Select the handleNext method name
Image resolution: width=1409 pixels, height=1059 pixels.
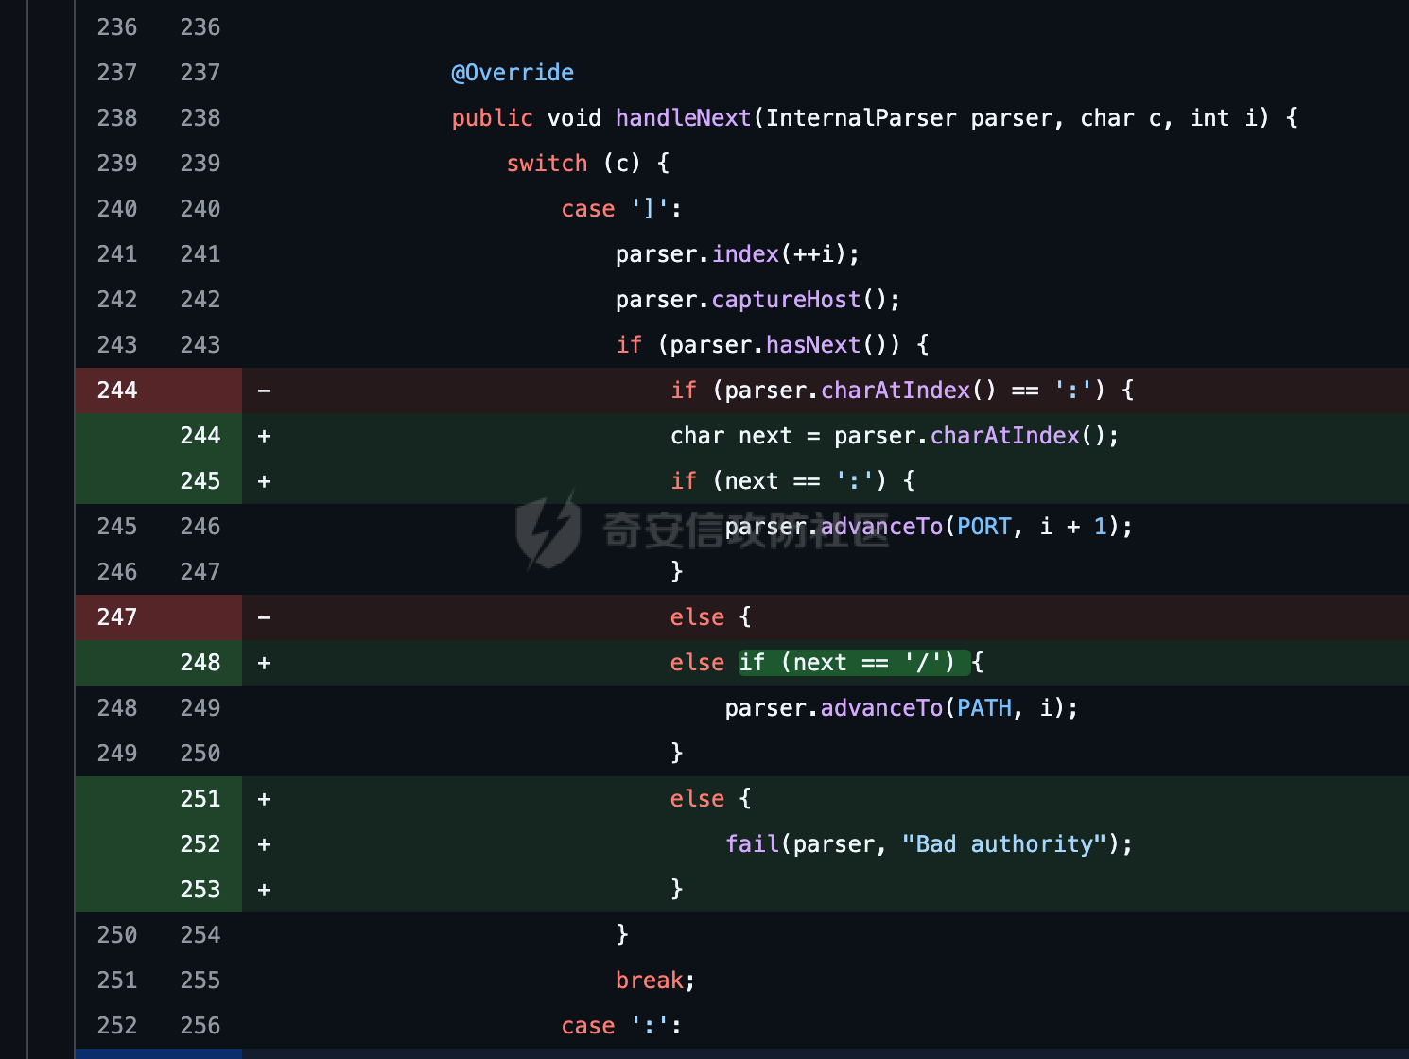(684, 118)
